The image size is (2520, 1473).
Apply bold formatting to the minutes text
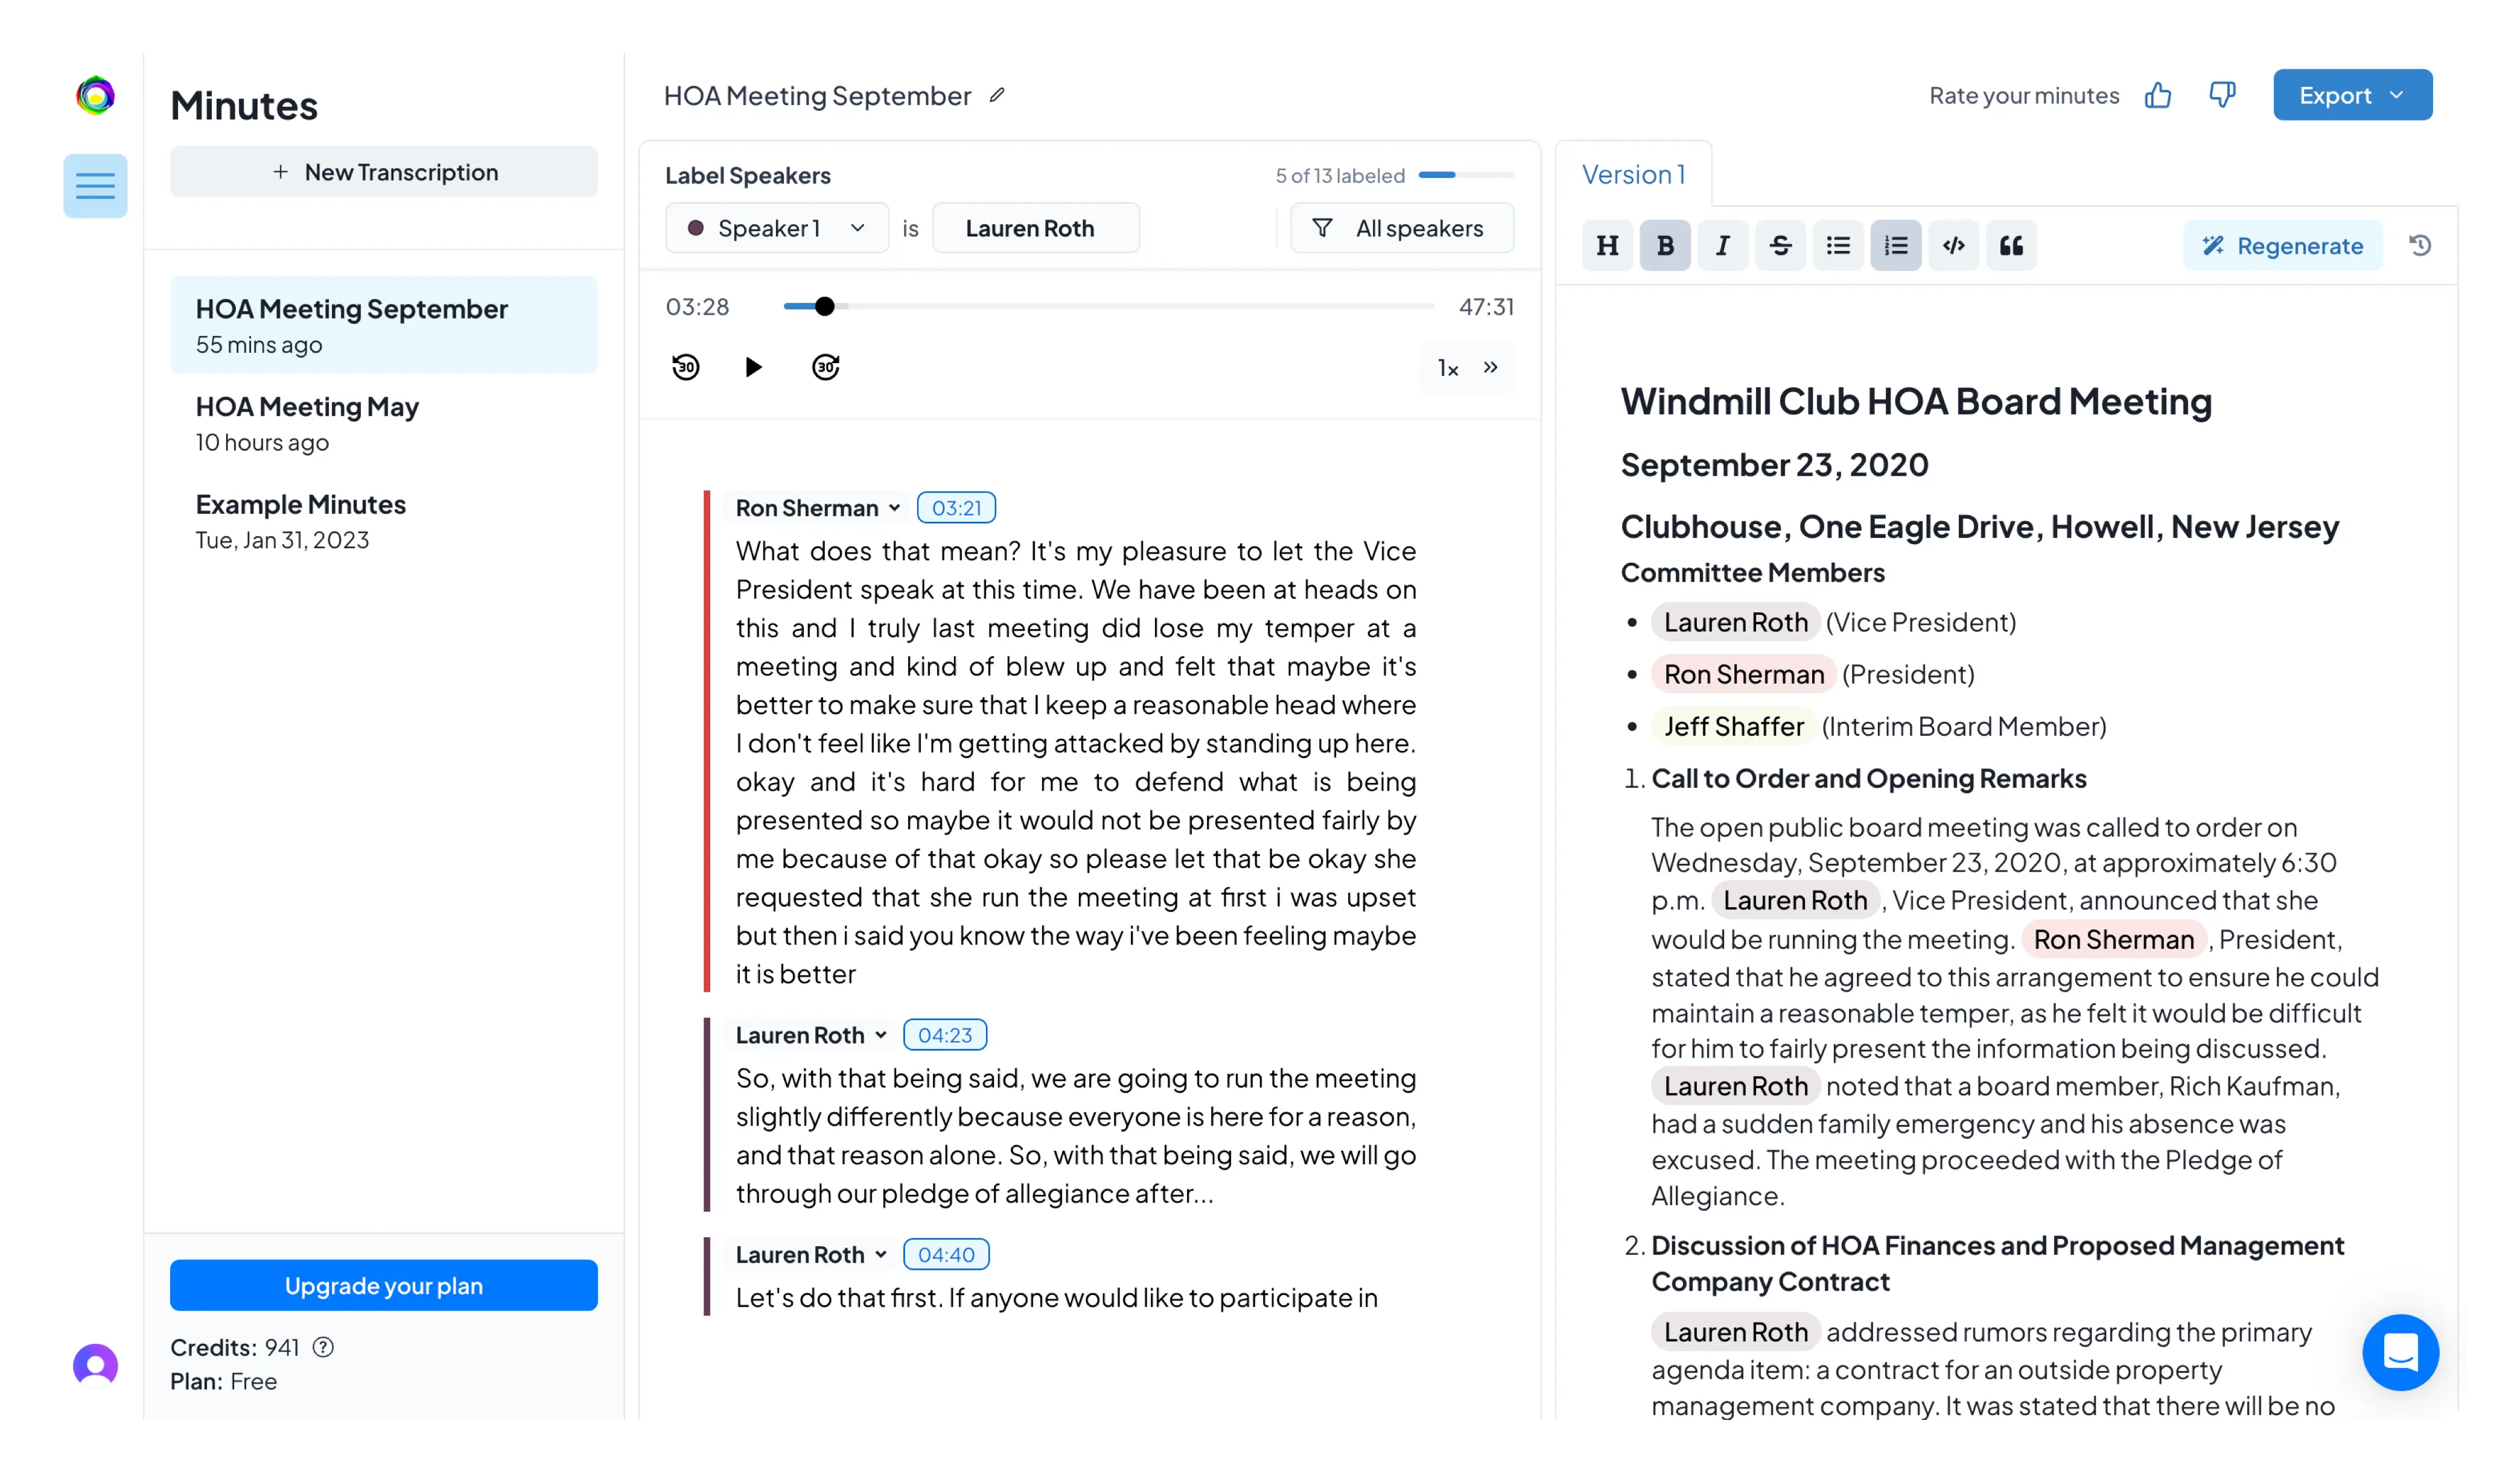[1665, 245]
